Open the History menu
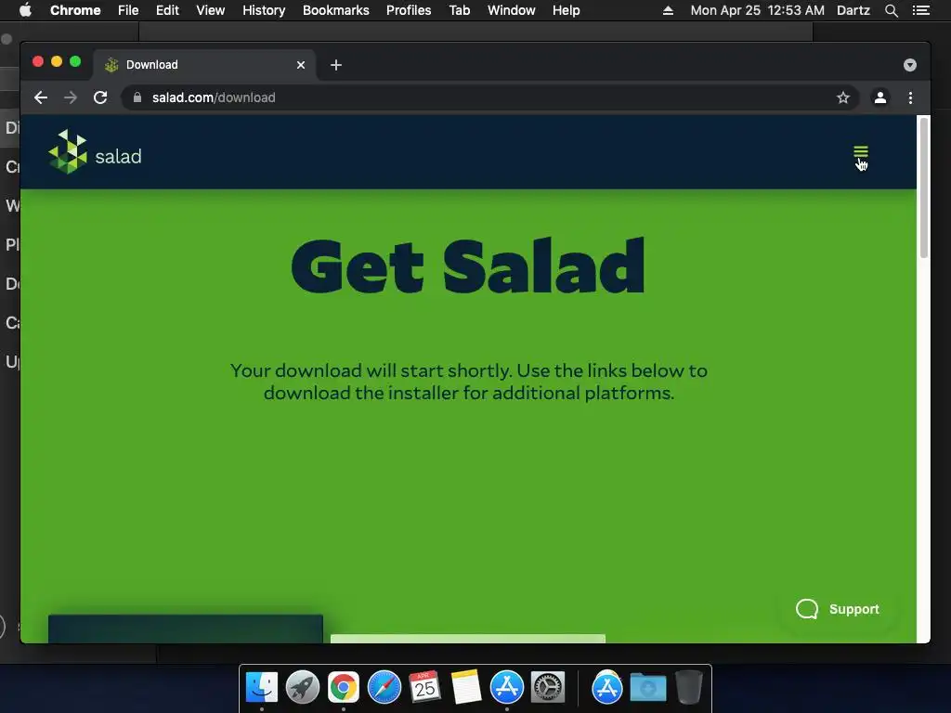This screenshot has width=951, height=713. [264, 10]
